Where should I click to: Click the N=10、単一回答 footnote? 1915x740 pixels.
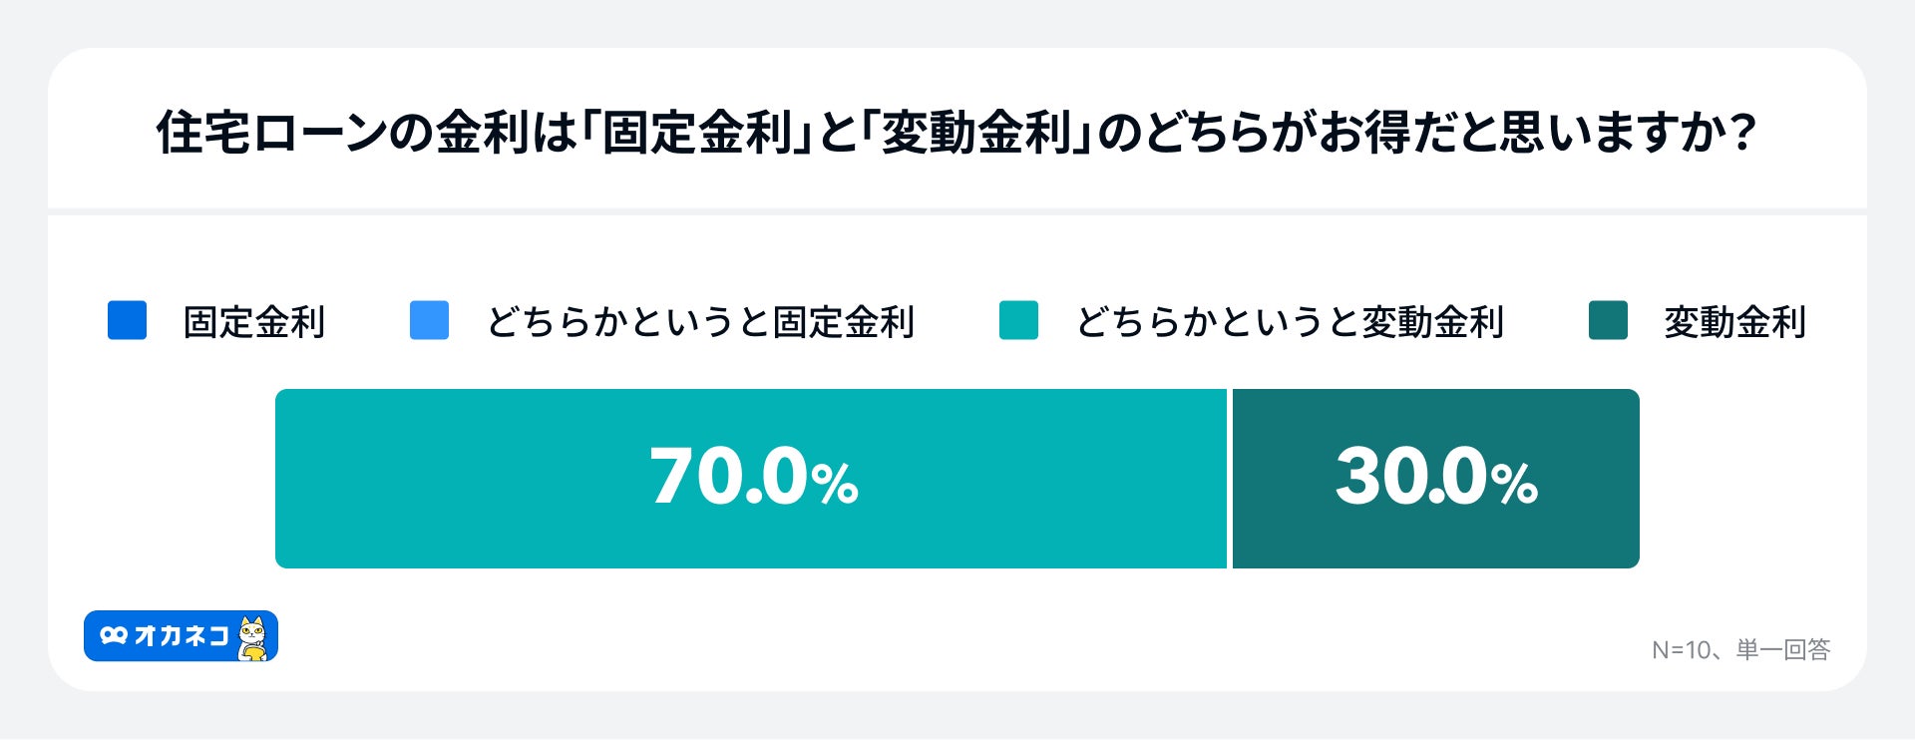tap(1740, 650)
